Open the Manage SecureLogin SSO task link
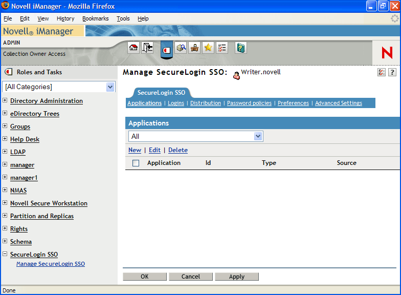Image resolution: width=401 pixels, height=295 pixels. pyautogui.click(x=51, y=264)
